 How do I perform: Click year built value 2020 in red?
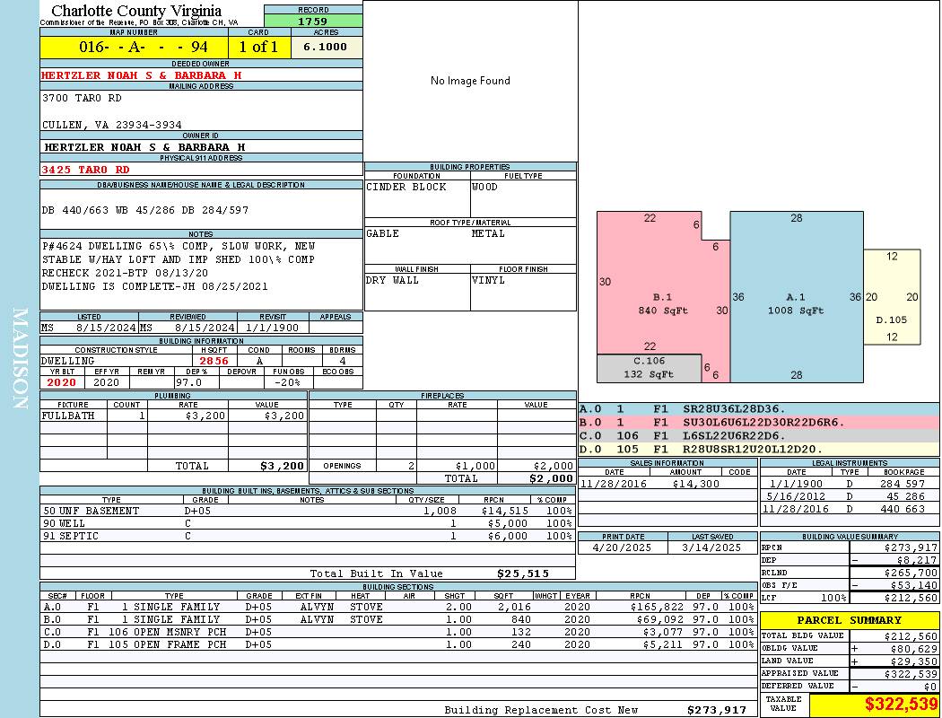[x=61, y=382]
